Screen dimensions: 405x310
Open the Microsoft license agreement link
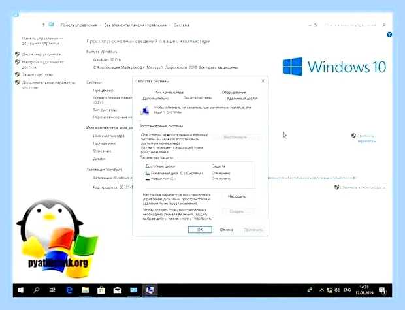[x=312, y=178]
